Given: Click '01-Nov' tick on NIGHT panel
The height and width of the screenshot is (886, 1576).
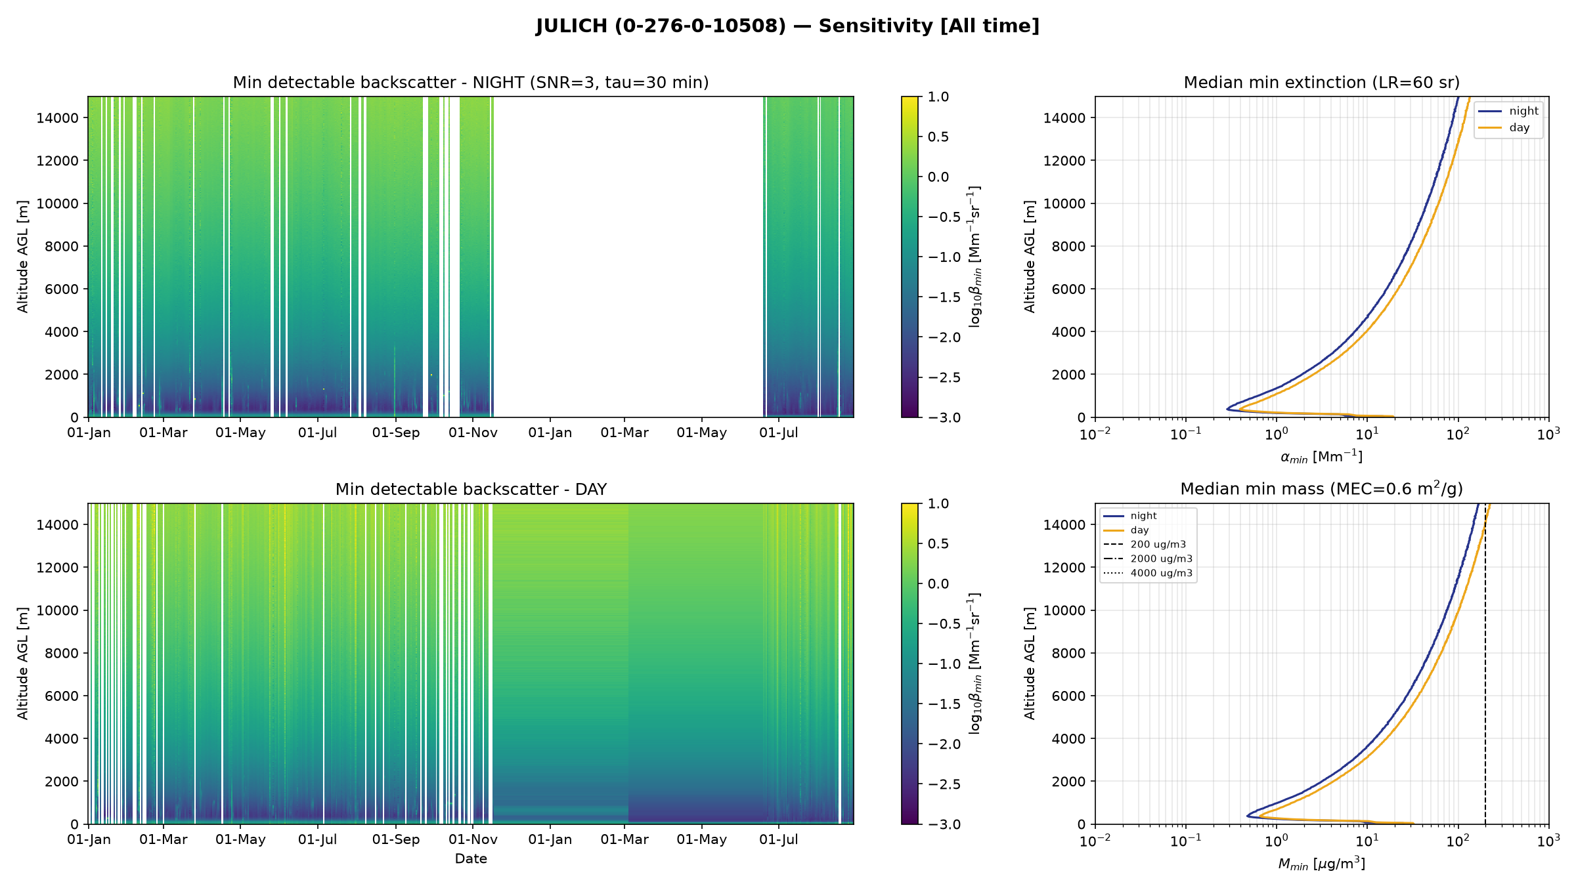Looking at the screenshot, I should click(x=473, y=433).
